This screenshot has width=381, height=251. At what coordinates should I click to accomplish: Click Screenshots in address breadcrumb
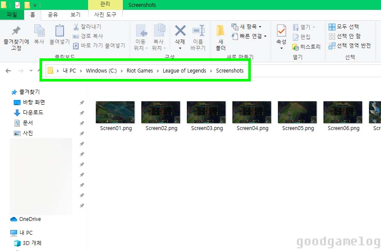[x=230, y=71]
